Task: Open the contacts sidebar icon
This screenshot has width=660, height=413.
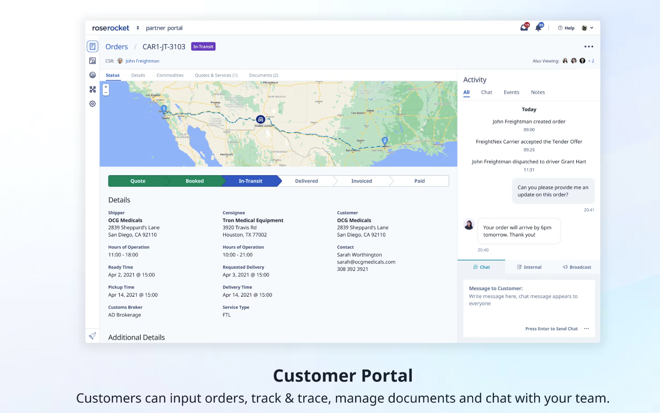Action: [x=92, y=75]
